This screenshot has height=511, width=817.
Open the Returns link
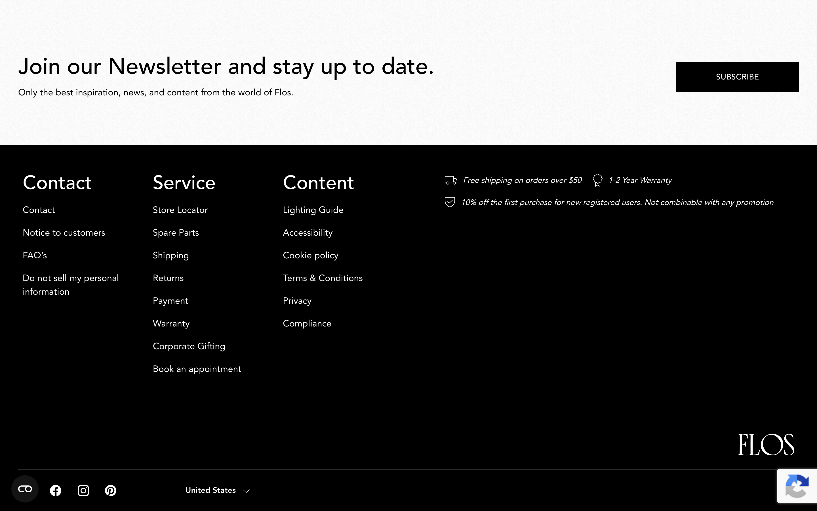[168, 278]
